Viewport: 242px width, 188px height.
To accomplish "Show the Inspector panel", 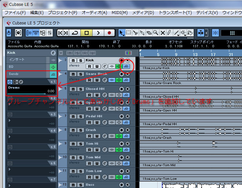I will coord(29,33).
